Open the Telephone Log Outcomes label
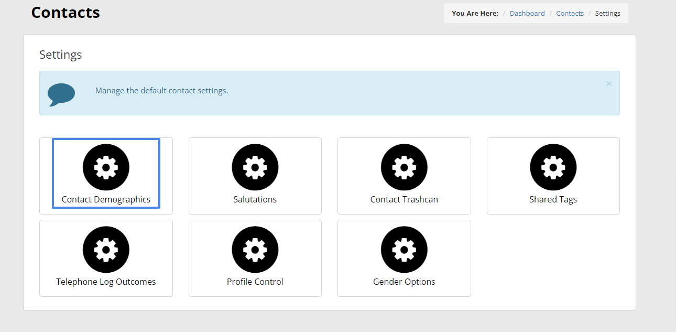Image resolution: width=676 pixels, height=332 pixels. point(106,282)
